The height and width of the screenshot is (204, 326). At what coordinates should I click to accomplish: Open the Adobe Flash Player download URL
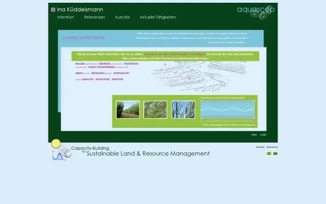[165, 59]
